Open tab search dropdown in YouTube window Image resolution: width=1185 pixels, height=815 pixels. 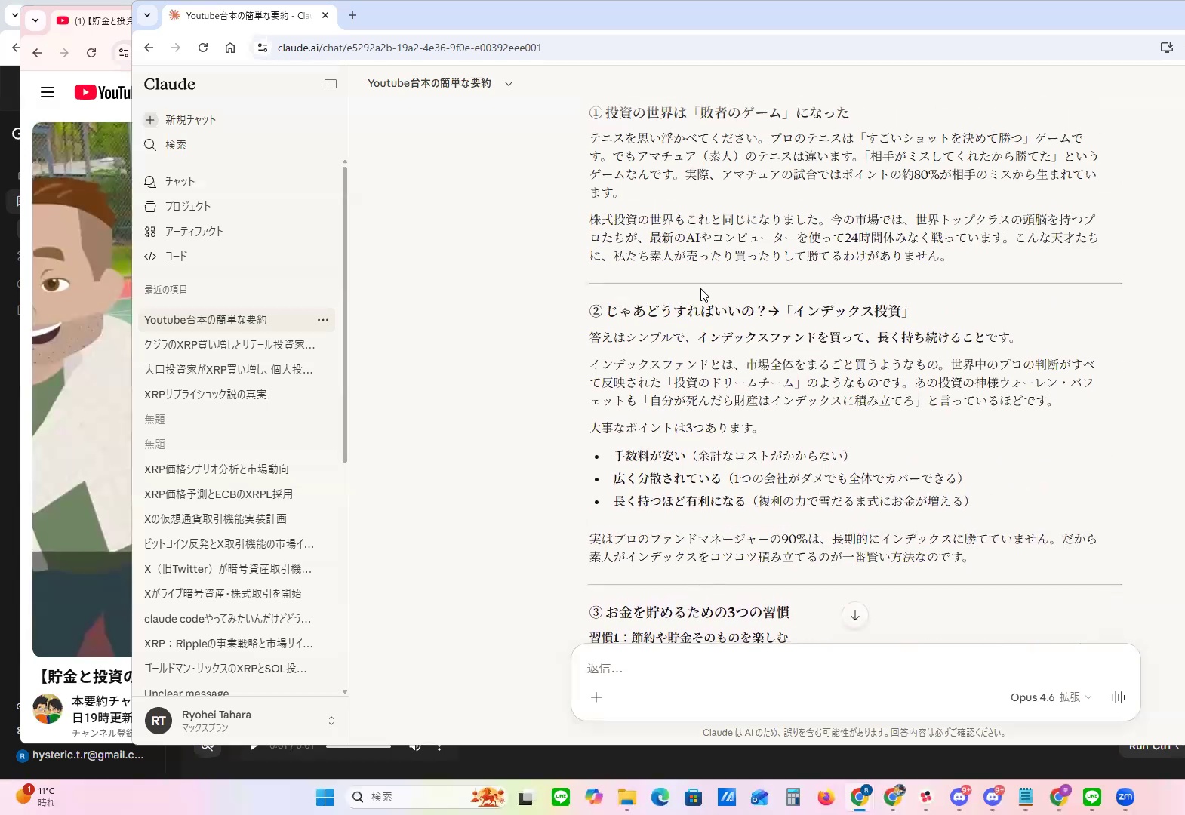(35, 20)
